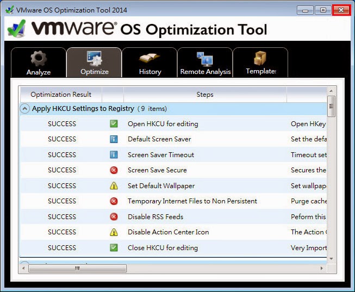Select the Set Default Wallpaper step
This screenshot has width=355, height=292.
point(161,186)
